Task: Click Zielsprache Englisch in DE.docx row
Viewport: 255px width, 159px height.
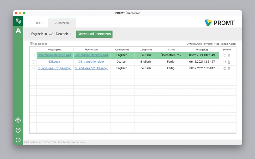Action: [146, 62]
